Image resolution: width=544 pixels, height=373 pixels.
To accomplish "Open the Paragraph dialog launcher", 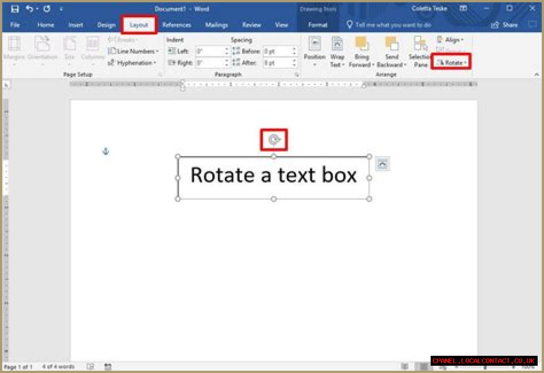I will 296,74.
